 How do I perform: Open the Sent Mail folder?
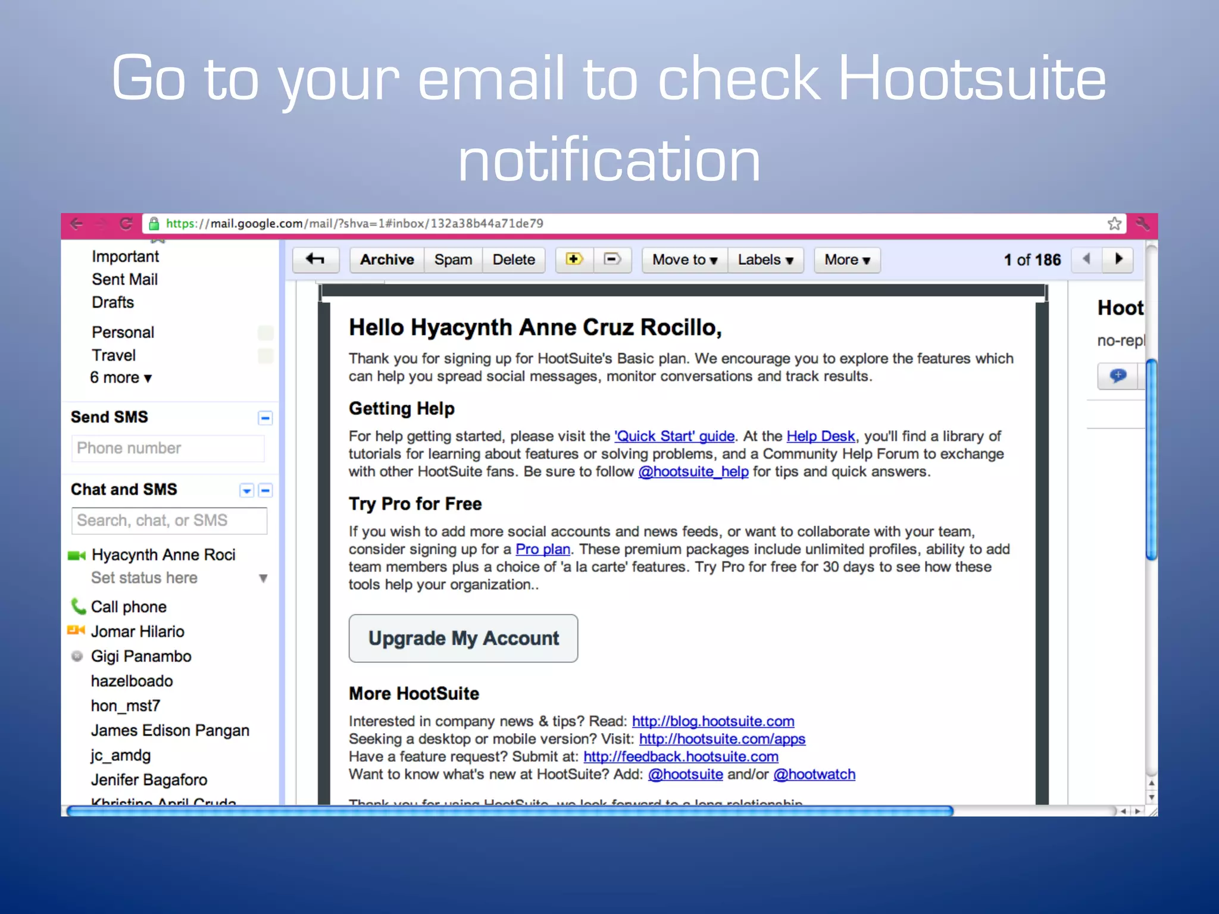coord(125,280)
